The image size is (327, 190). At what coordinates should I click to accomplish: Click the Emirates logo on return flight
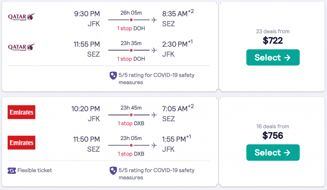point(21,142)
